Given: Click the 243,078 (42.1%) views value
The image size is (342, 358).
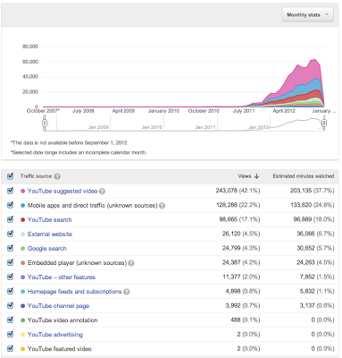Looking at the screenshot, I should coord(238,191).
